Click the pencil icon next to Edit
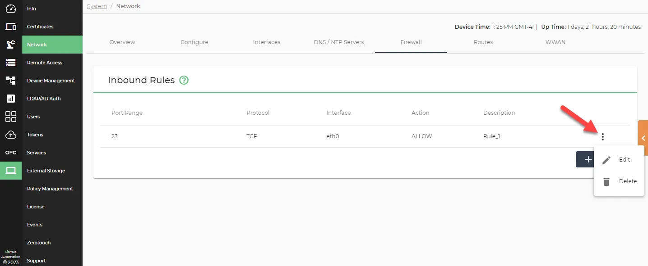This screenshot has width=648, height=266. tap(606, 160)
